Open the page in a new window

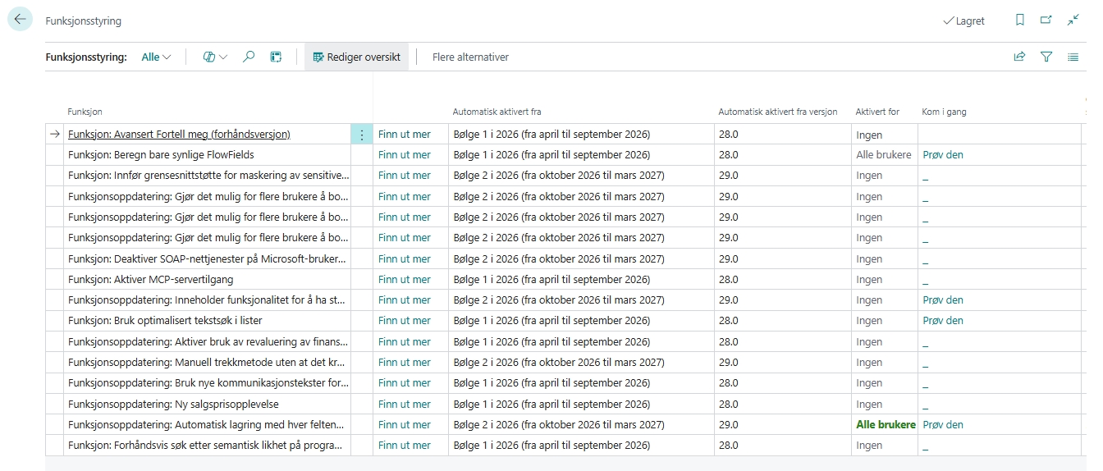(1046, 21)
